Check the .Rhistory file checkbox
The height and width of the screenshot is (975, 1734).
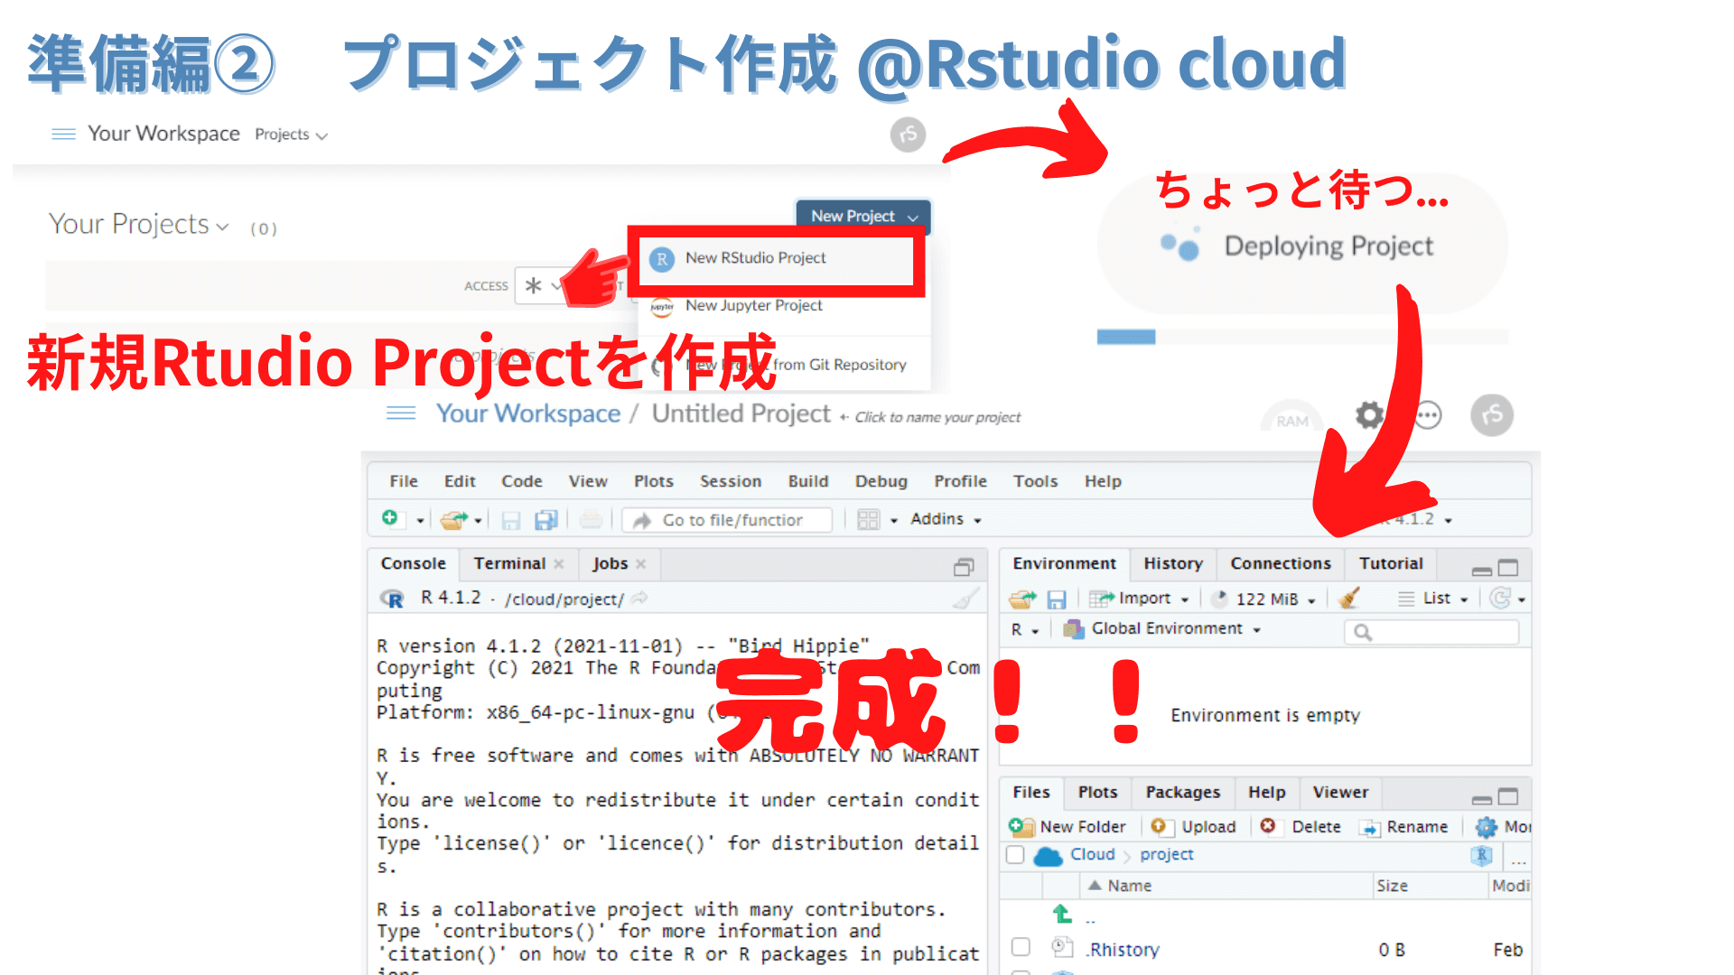pyautogui.click(x=1021, y=947)
